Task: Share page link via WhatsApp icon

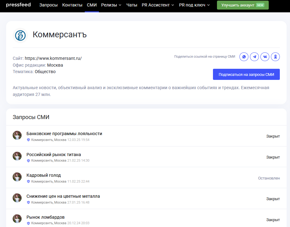Action: tap(244, 57)
